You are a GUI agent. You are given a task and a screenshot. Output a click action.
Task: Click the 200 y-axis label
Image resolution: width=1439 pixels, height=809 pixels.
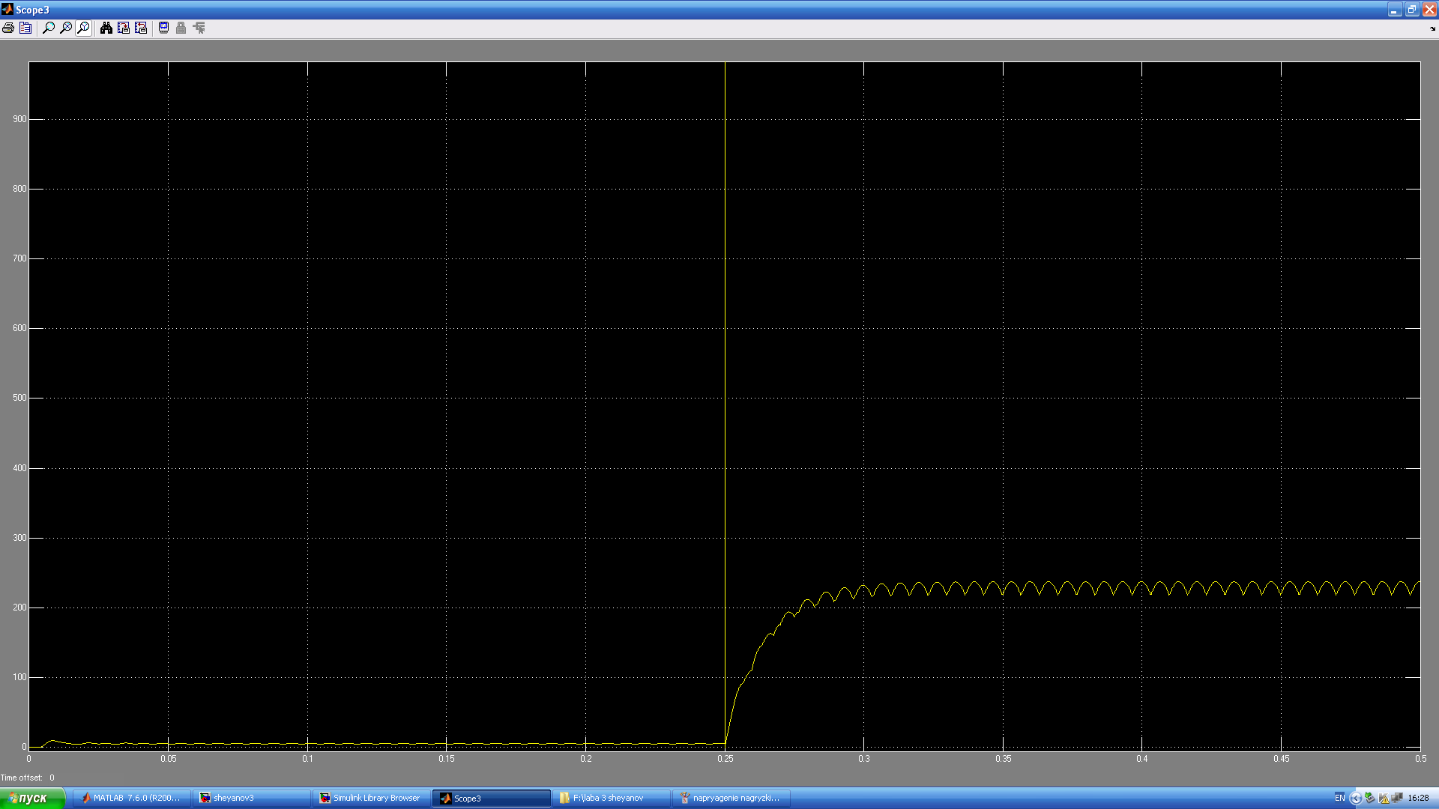click(x=19, y=607)
